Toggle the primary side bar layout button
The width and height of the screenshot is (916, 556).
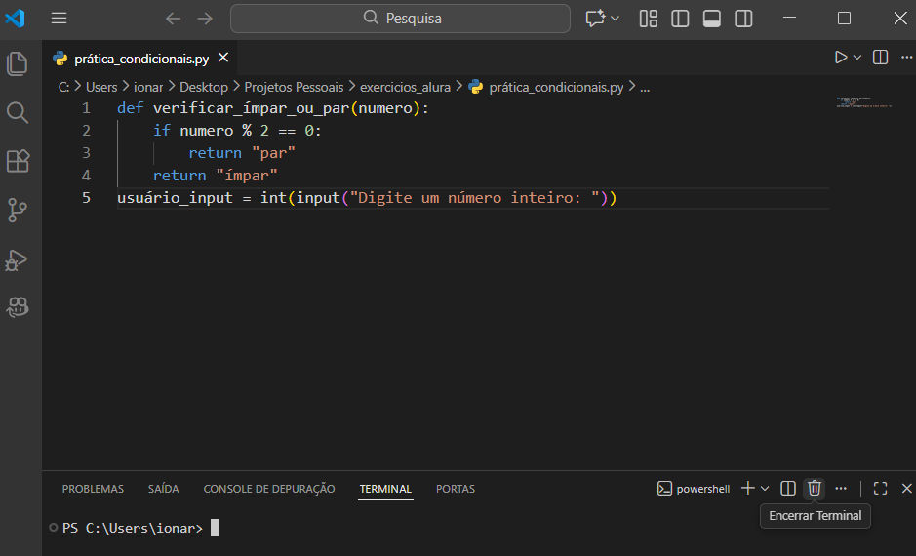click(x=680, y=19)
